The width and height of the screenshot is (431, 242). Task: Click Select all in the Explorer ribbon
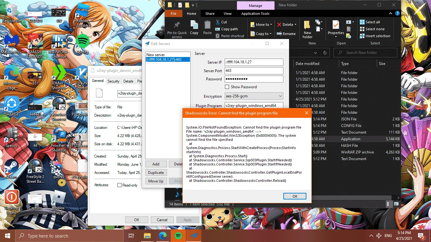click(x=370, y=22)
